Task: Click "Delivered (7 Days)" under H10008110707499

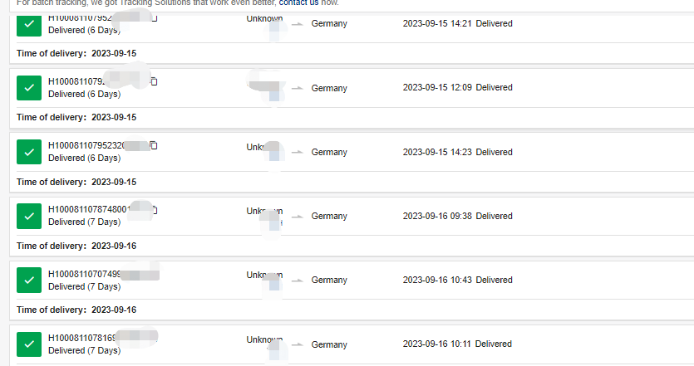Action: 84,286
